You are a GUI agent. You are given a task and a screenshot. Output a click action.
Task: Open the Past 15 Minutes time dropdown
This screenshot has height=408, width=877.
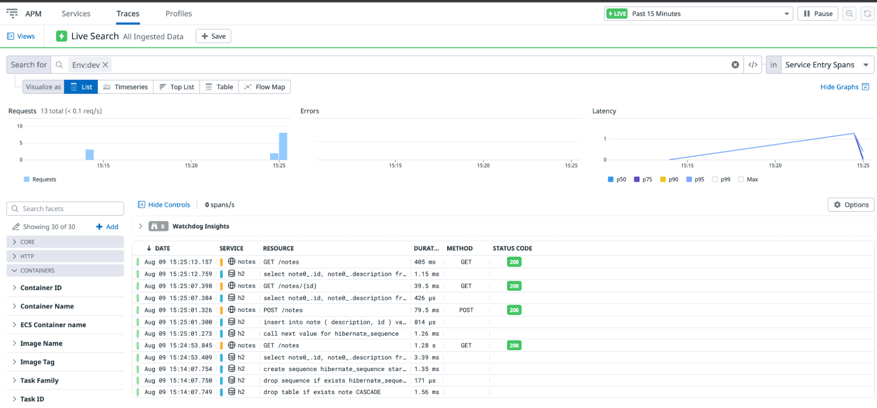point(699,13)
